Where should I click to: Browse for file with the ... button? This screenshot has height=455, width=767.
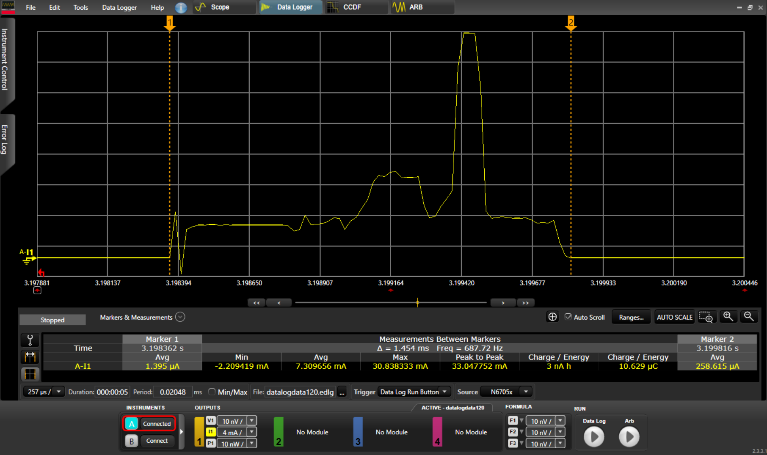342,392
